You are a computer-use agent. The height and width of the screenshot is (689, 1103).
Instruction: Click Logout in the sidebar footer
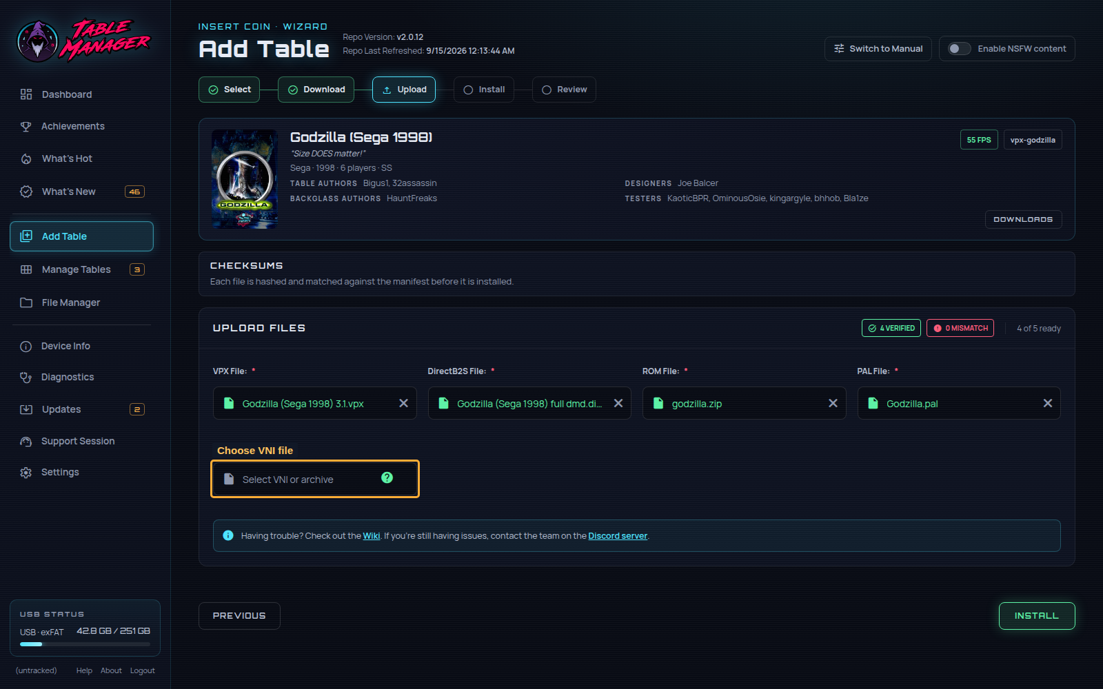tap(143, 670)
